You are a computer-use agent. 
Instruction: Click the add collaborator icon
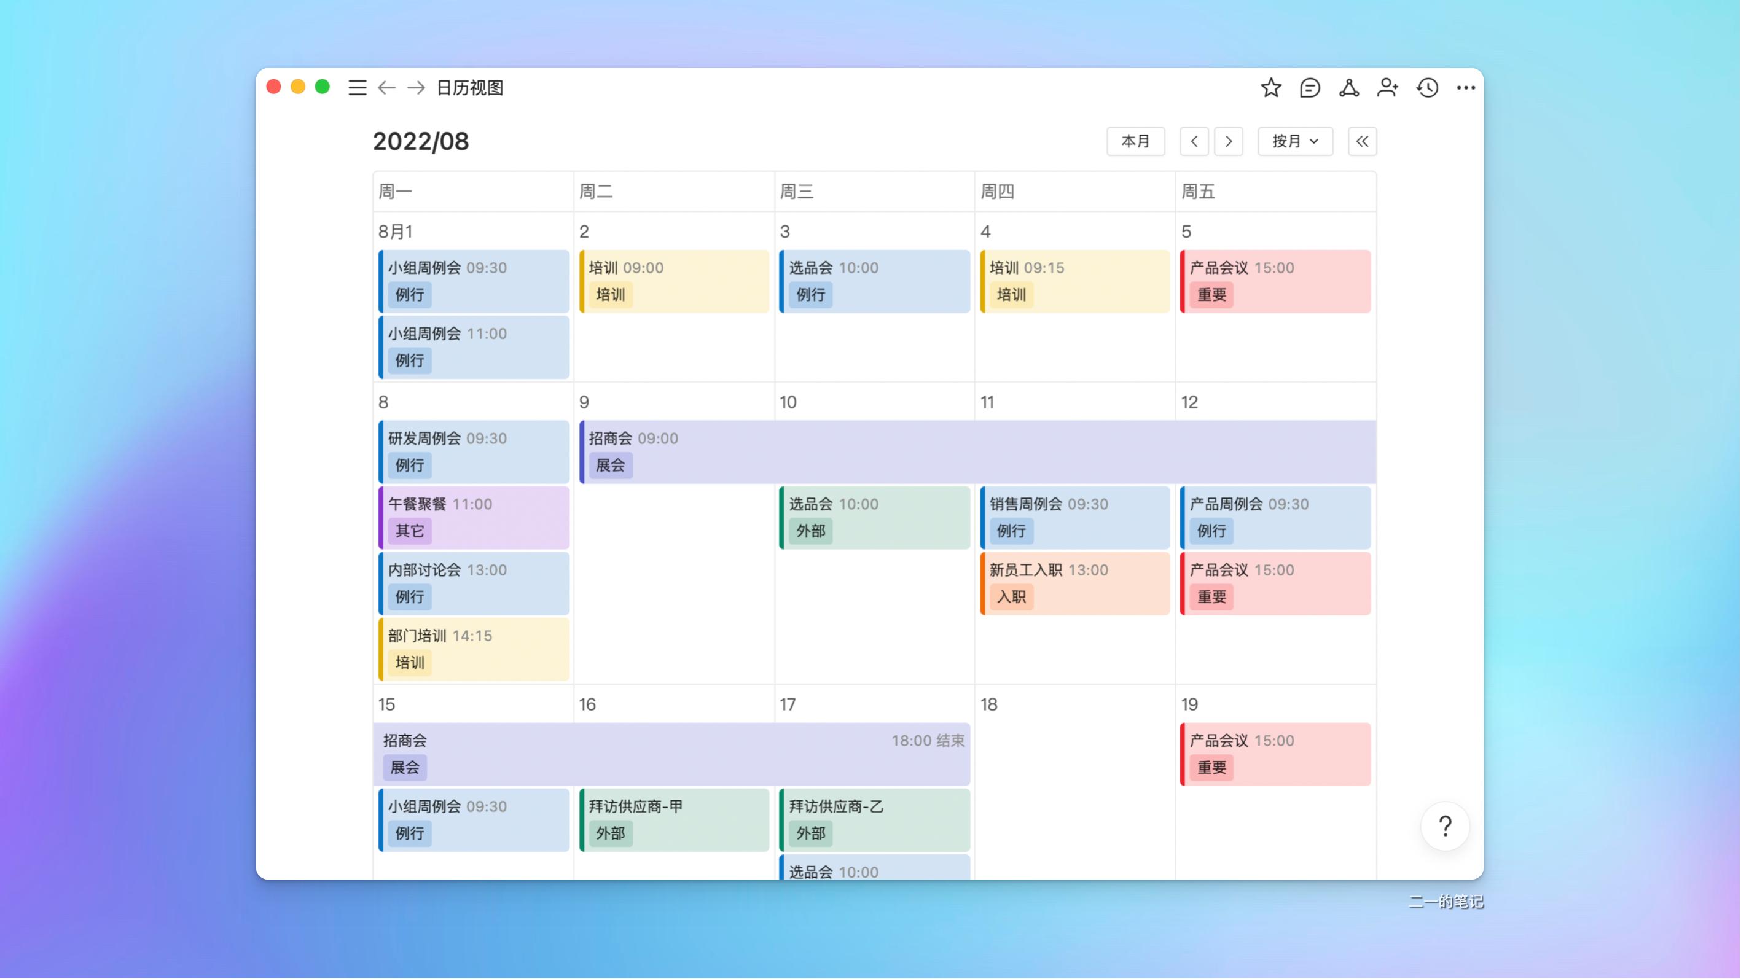(1388, 88)
